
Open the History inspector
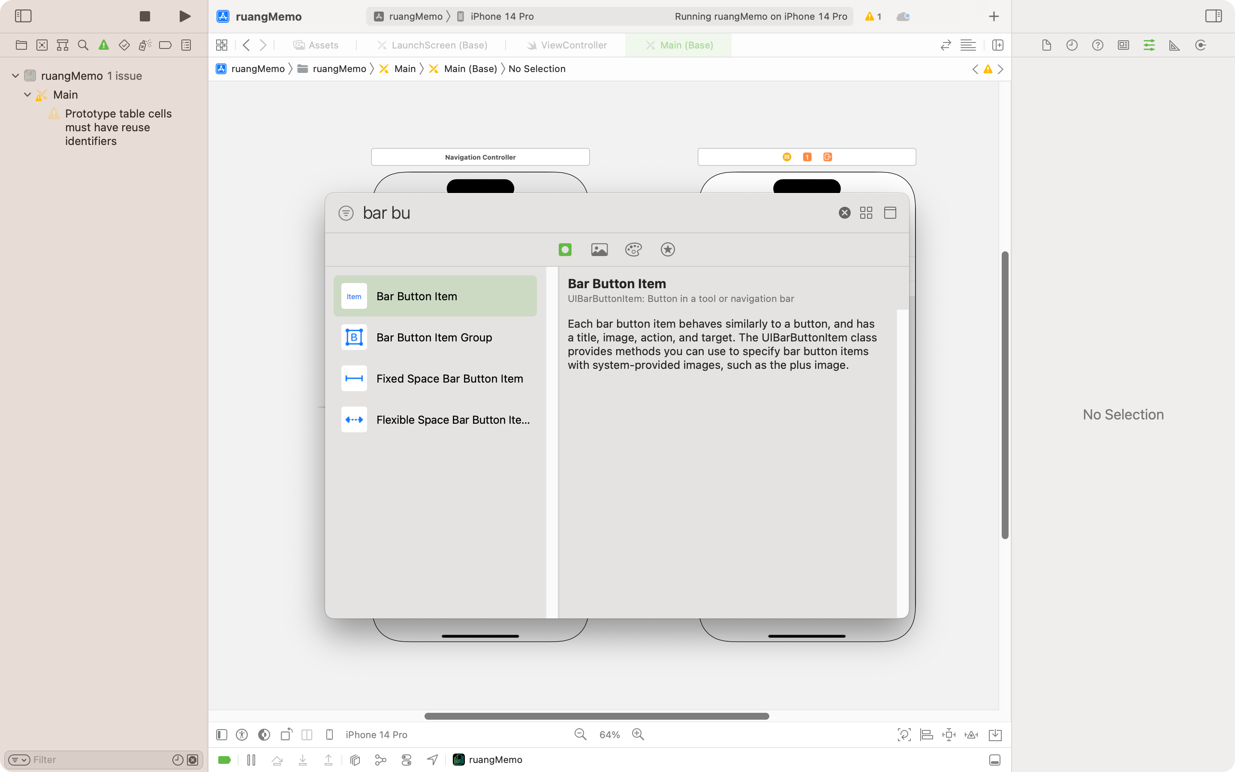coord(1072,45)
